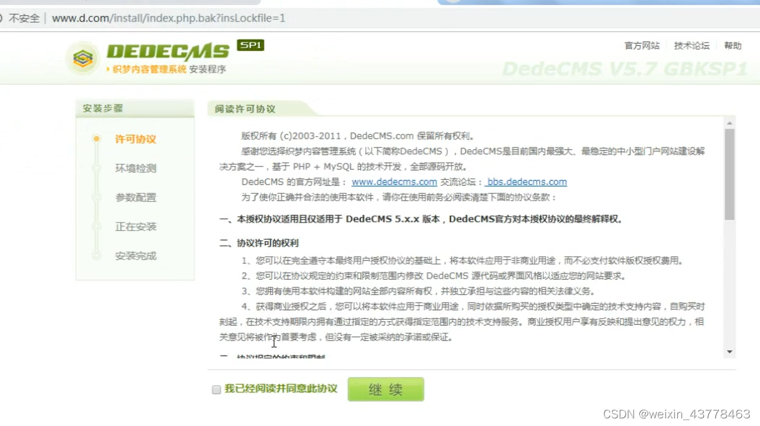Click the orange 许可协议 step indicator dot
Screen dimensions: 760x426
97,139
